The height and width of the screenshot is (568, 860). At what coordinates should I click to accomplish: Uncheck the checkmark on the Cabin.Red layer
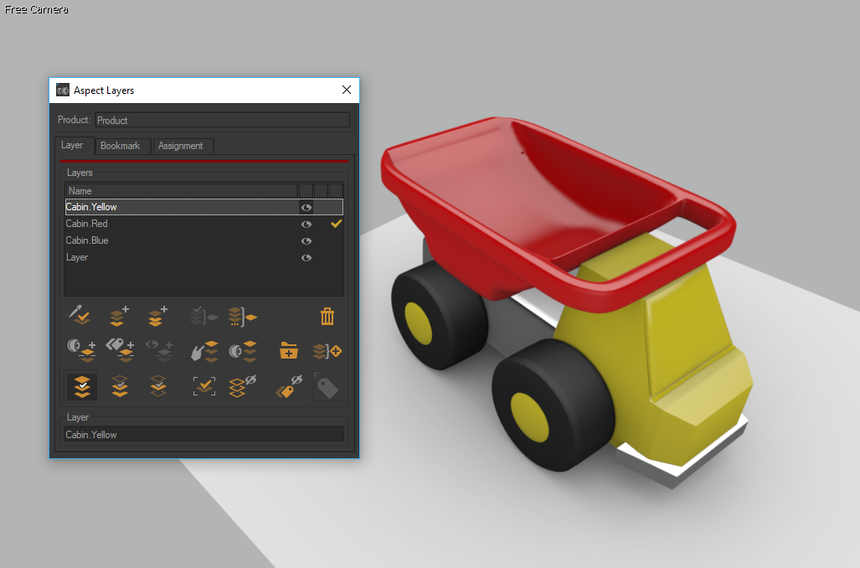click(x=337, y=224)
